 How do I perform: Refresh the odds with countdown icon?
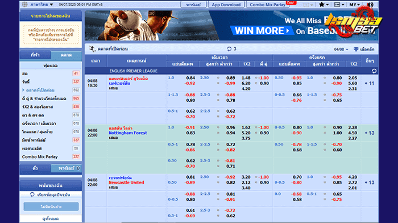(231, 49)
